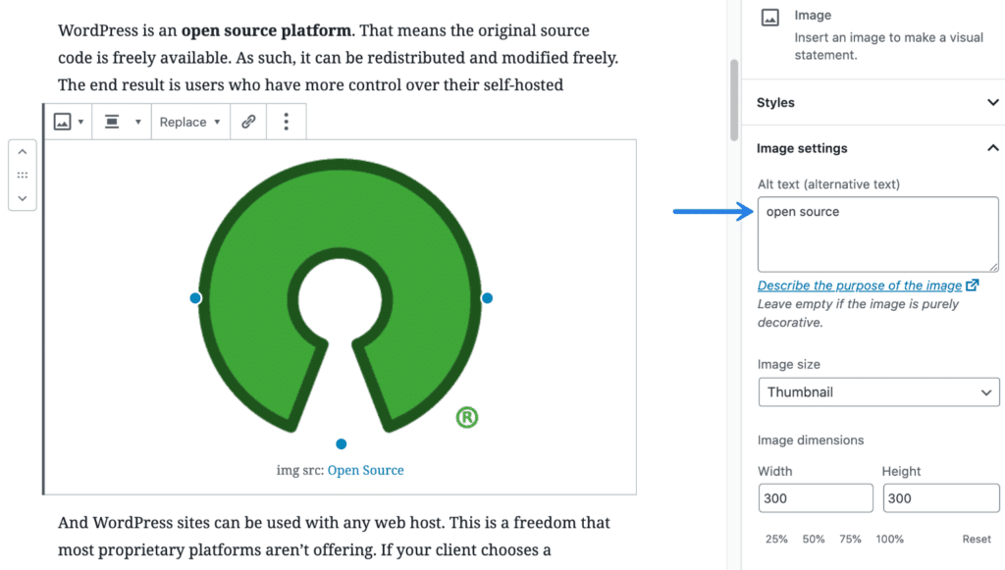Select the left image resize handle

click(195, 298)
